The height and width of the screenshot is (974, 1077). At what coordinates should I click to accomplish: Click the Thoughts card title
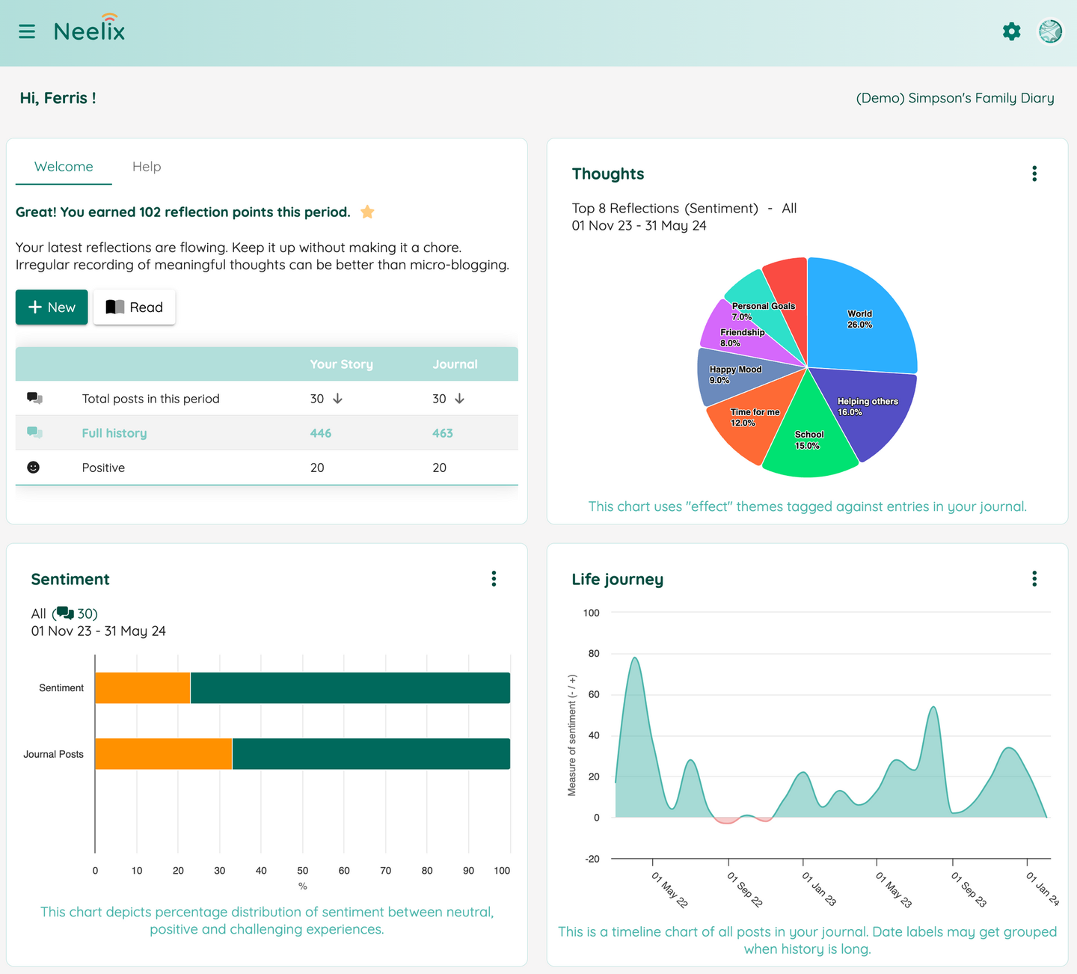coord(608,174)
